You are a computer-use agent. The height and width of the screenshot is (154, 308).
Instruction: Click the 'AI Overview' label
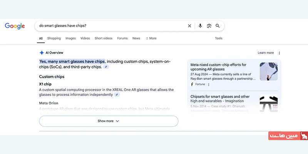[54, 53]
